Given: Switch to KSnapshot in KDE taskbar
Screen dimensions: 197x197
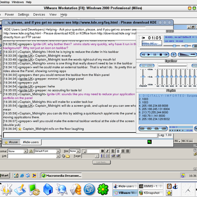Looking at the screenshot, I should tap(151, 193).
